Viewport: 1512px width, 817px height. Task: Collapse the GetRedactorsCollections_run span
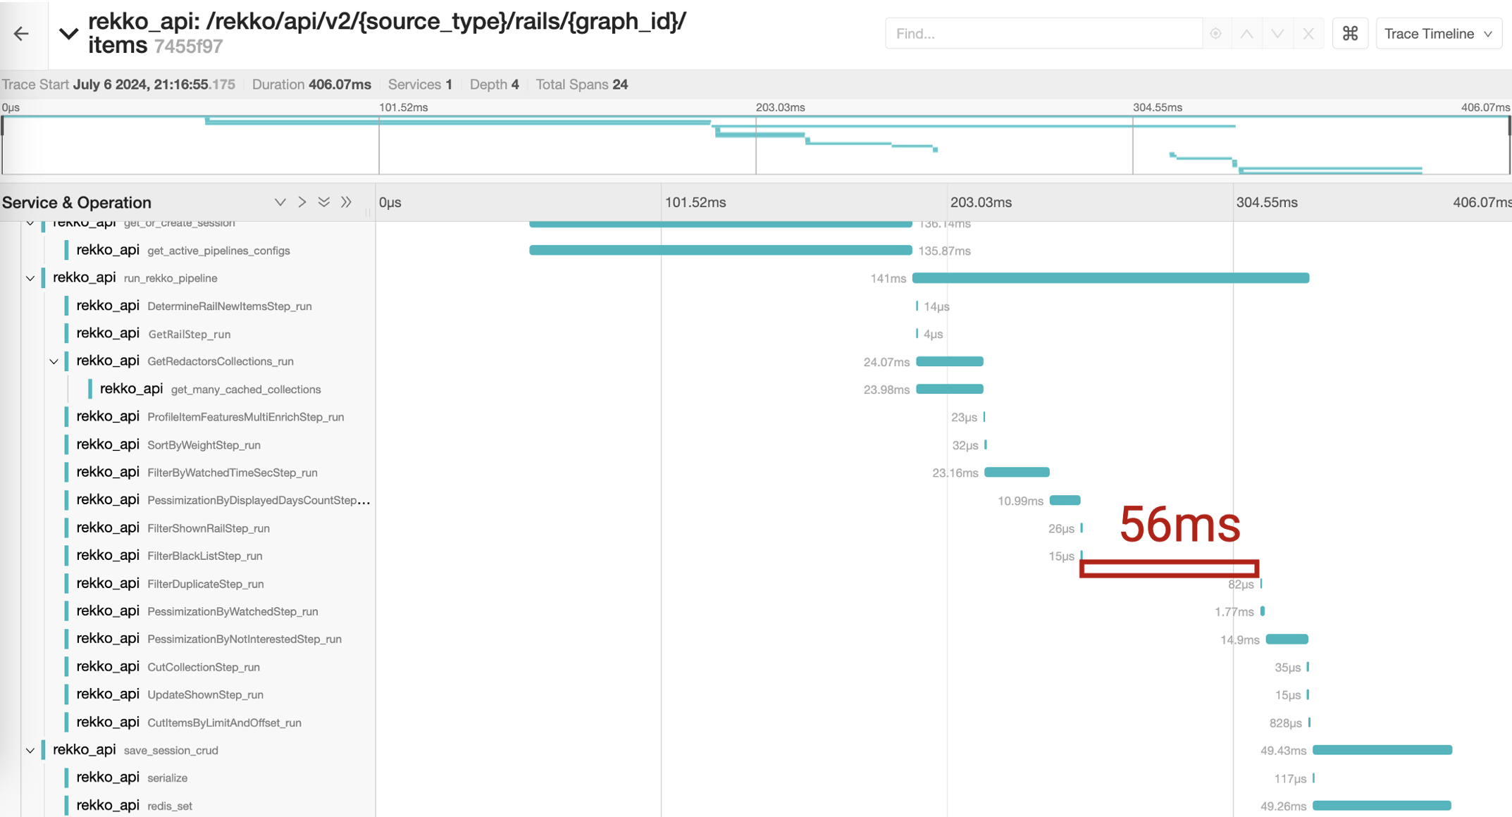pos(54,361)
